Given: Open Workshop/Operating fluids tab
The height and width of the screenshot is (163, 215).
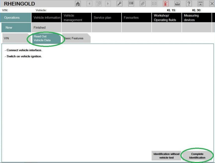Looking at the screenshot, I should click(x=167, y=18).
